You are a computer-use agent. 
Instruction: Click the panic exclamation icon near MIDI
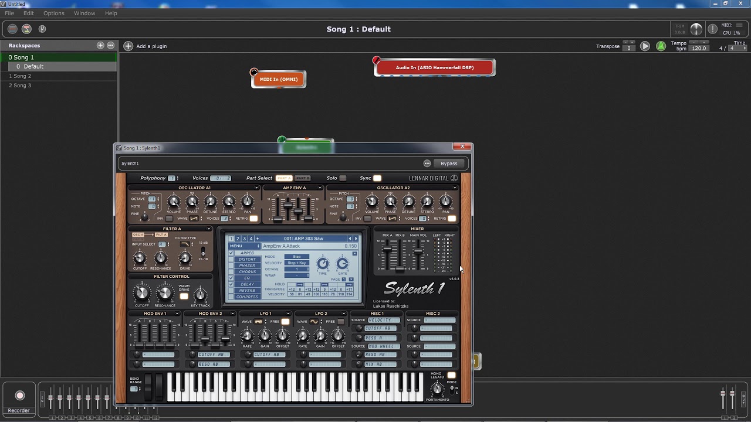pos(712,29)
